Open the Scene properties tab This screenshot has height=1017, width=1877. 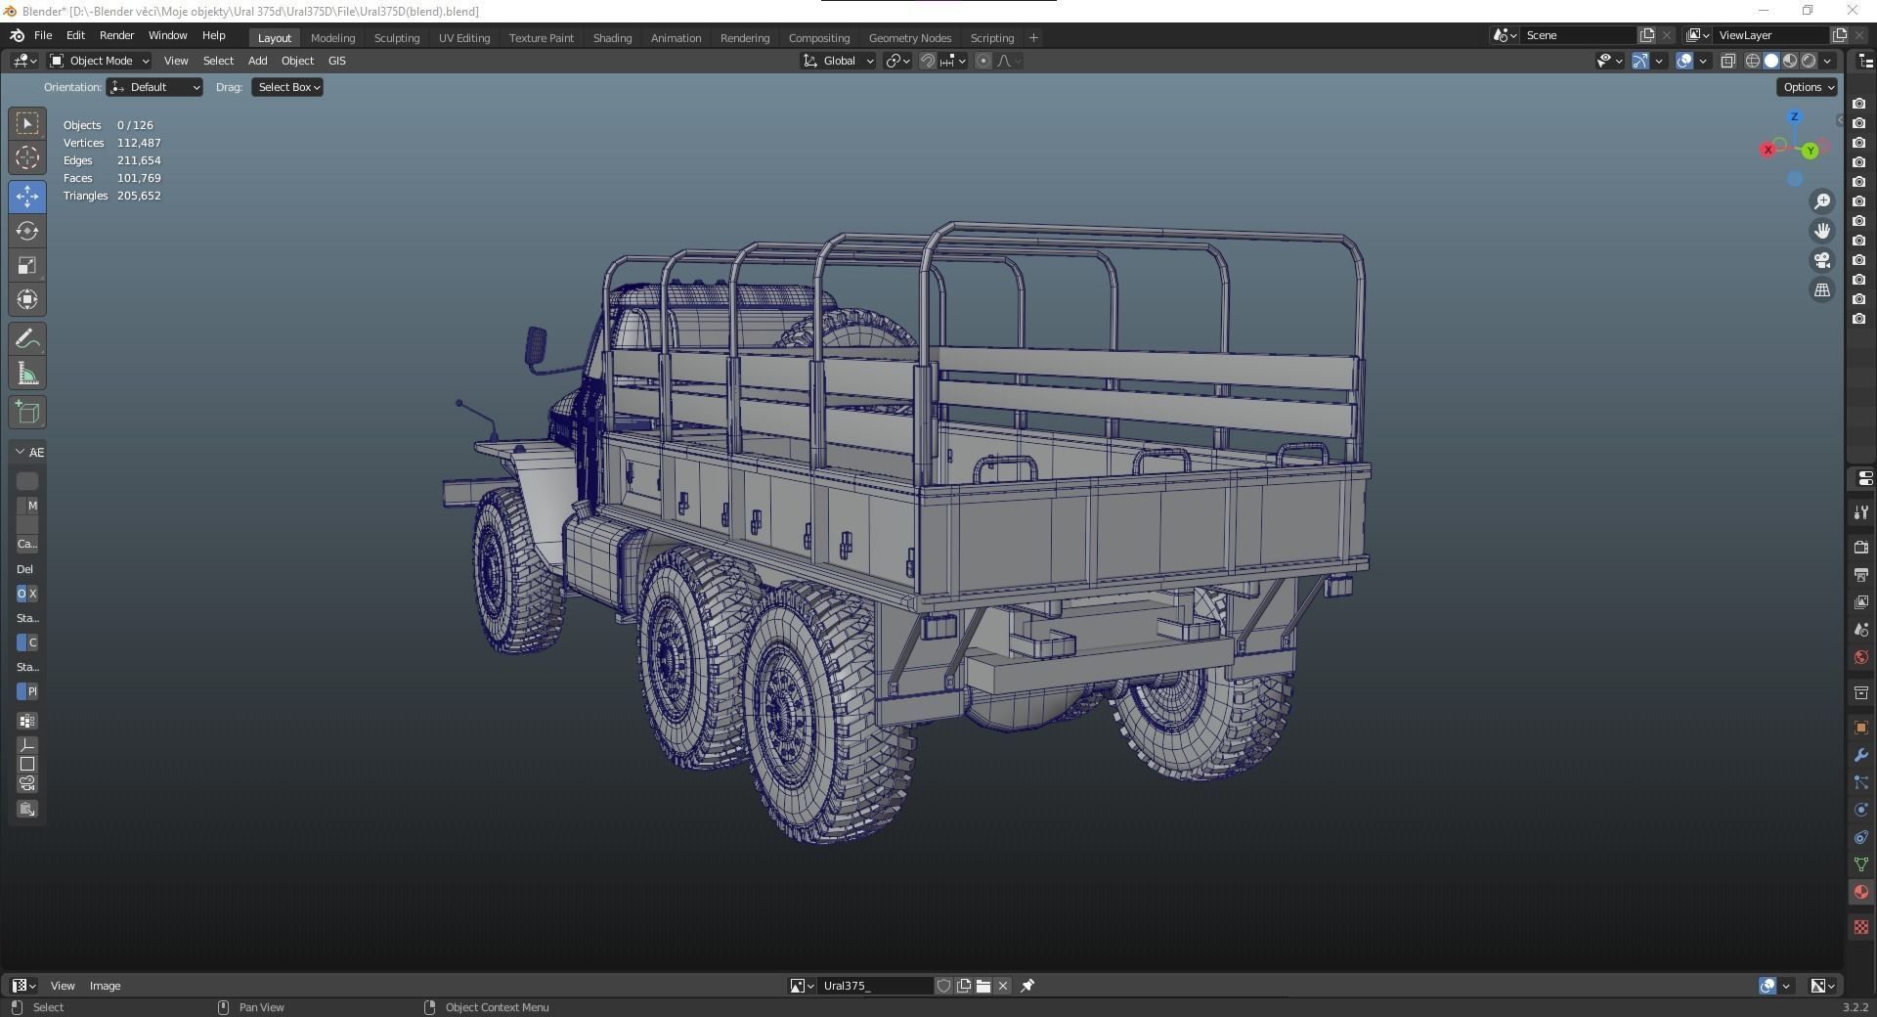pyautogui.click(x=1860, y=630)
